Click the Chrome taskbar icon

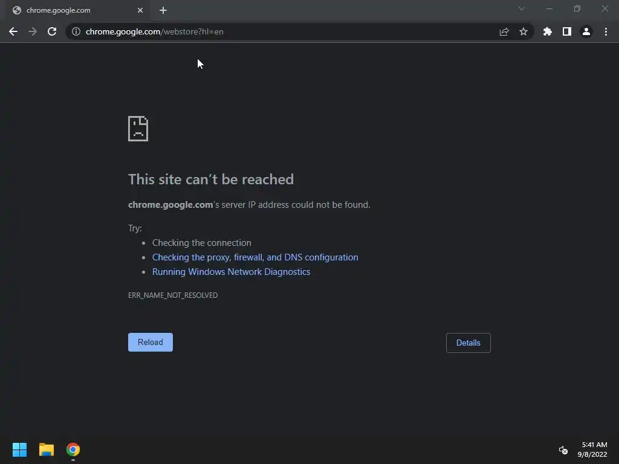[x=73, y=449]
